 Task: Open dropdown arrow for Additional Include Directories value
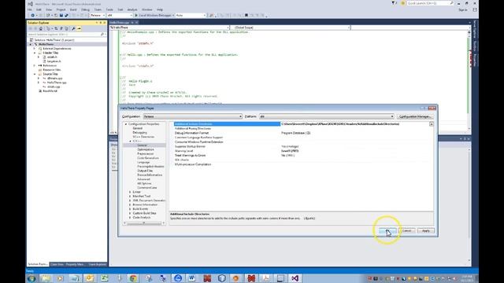point(432,124)
